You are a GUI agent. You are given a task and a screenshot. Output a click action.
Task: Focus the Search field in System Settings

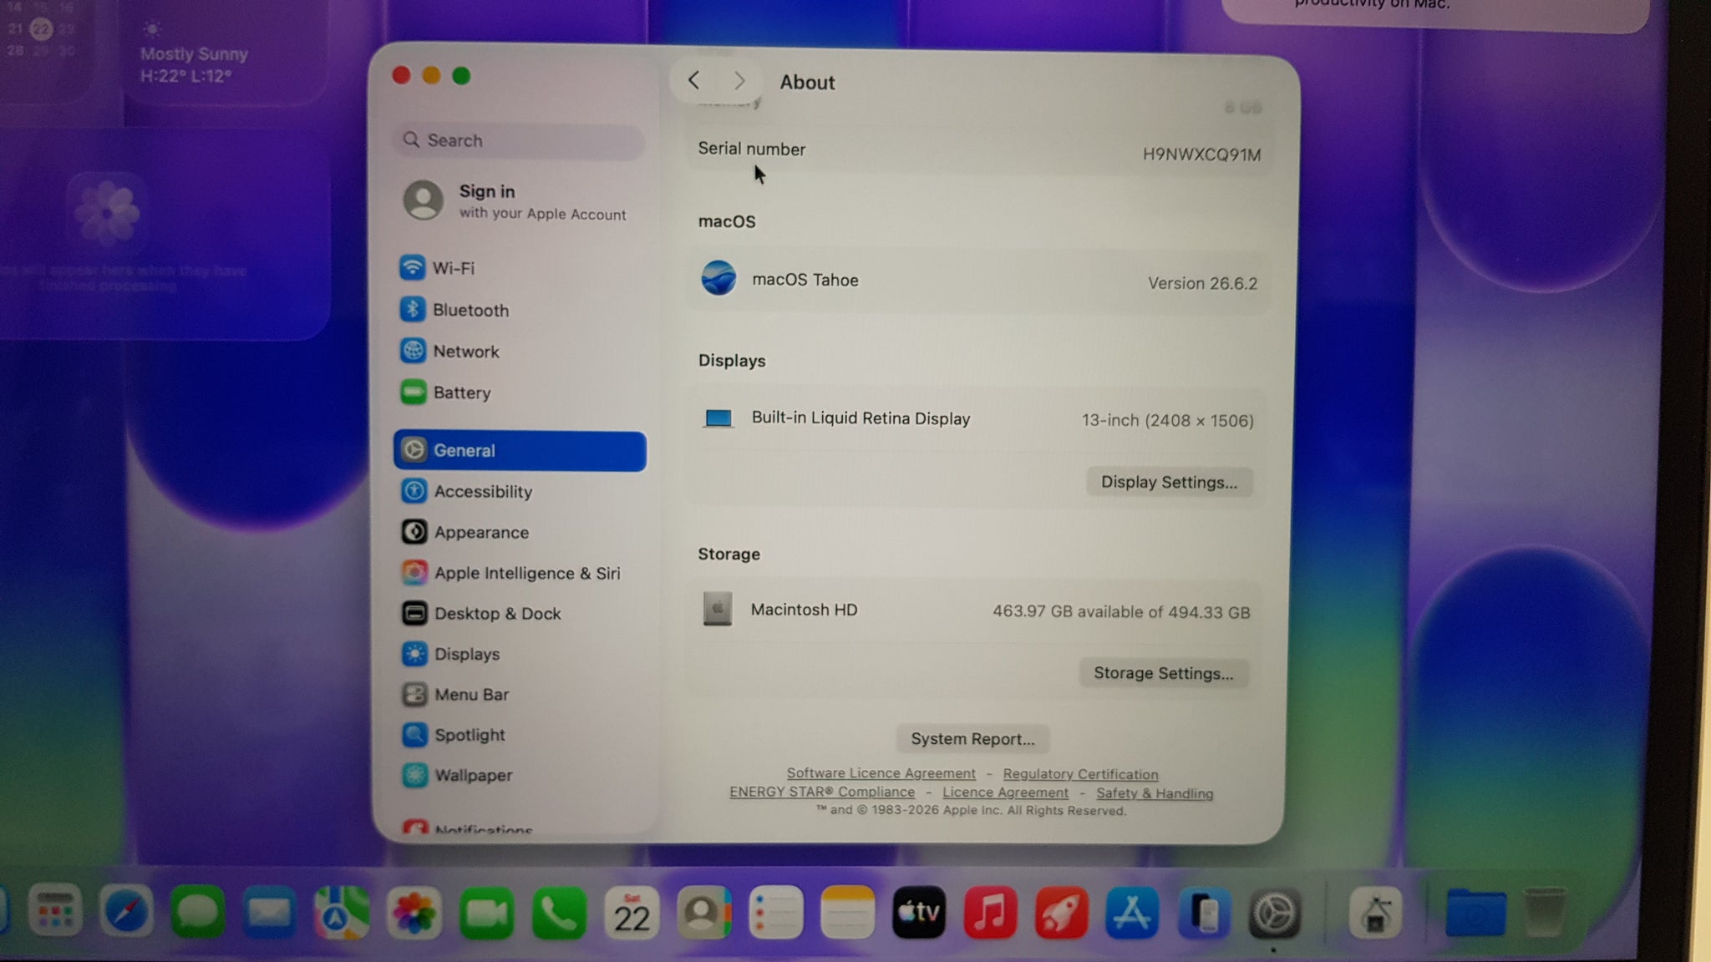click(x=519, y=140)
